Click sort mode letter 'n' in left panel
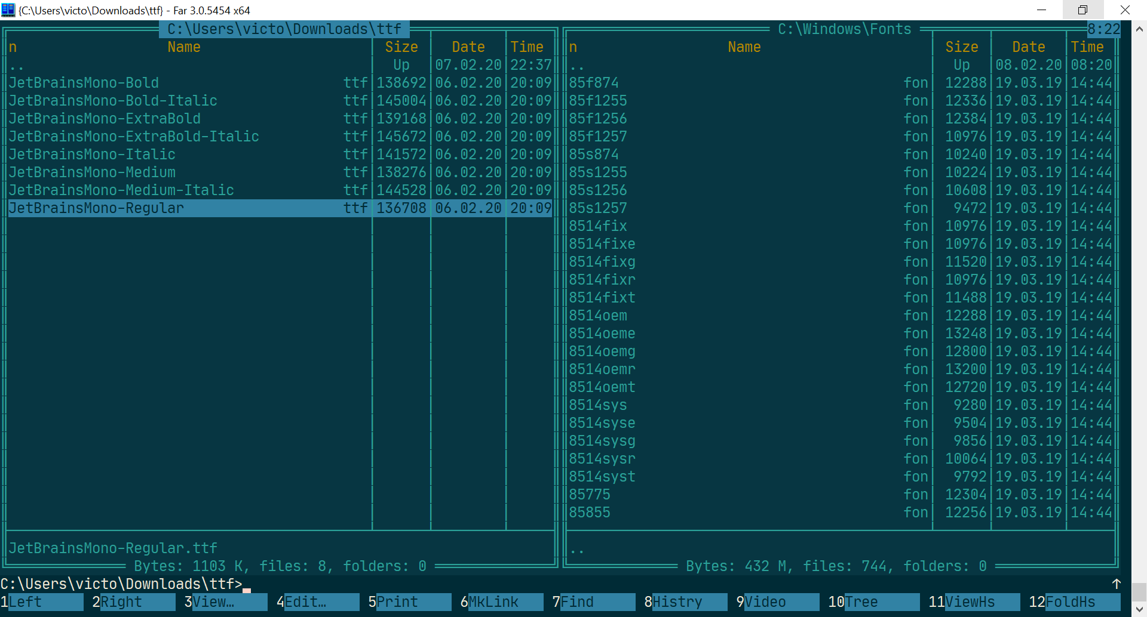This screenshot has width=1147, height=617. [13, 47]
